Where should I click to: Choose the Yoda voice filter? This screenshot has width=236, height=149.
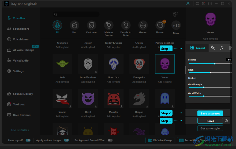[x=62, y=64]
